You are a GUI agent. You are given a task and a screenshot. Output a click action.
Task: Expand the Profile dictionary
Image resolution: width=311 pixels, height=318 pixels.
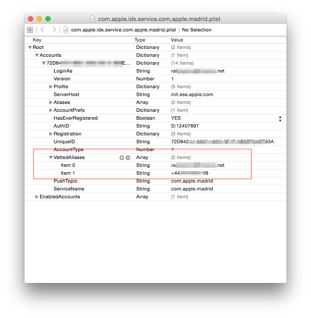[x=51, y=86]
